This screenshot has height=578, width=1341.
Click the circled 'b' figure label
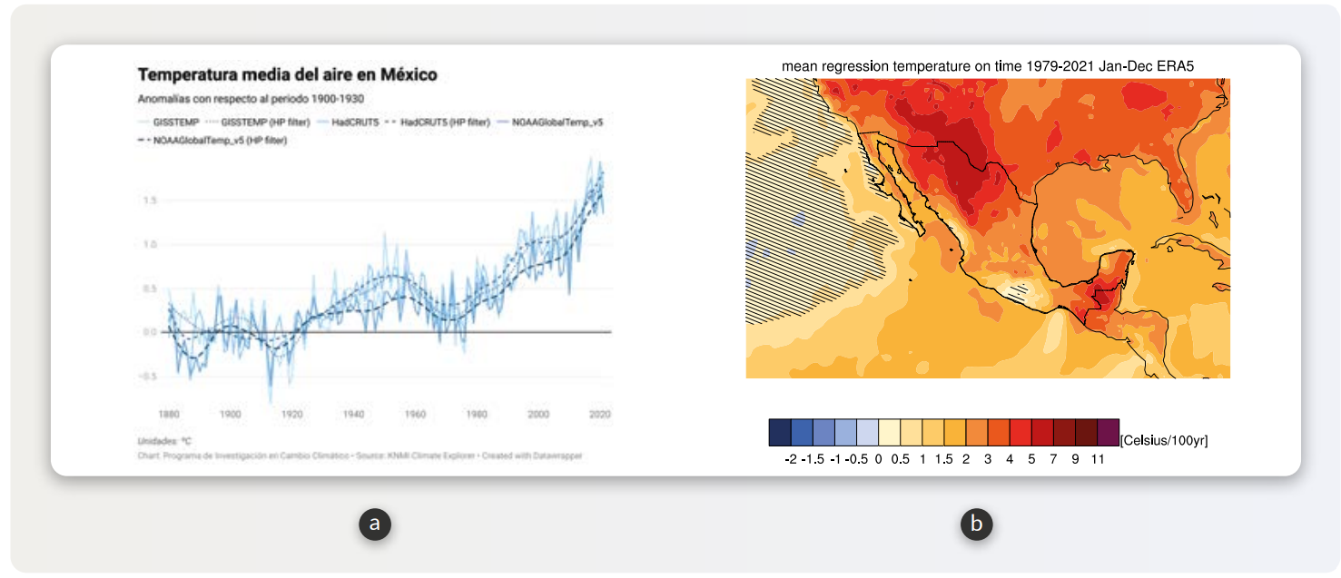976,524
